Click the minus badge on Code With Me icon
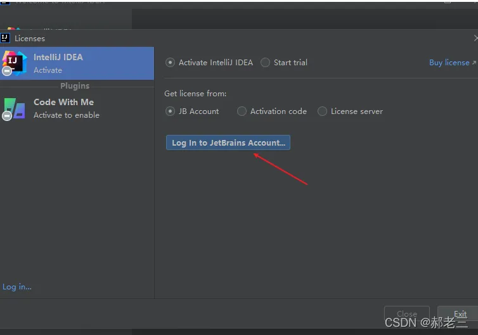 (6, 116)
